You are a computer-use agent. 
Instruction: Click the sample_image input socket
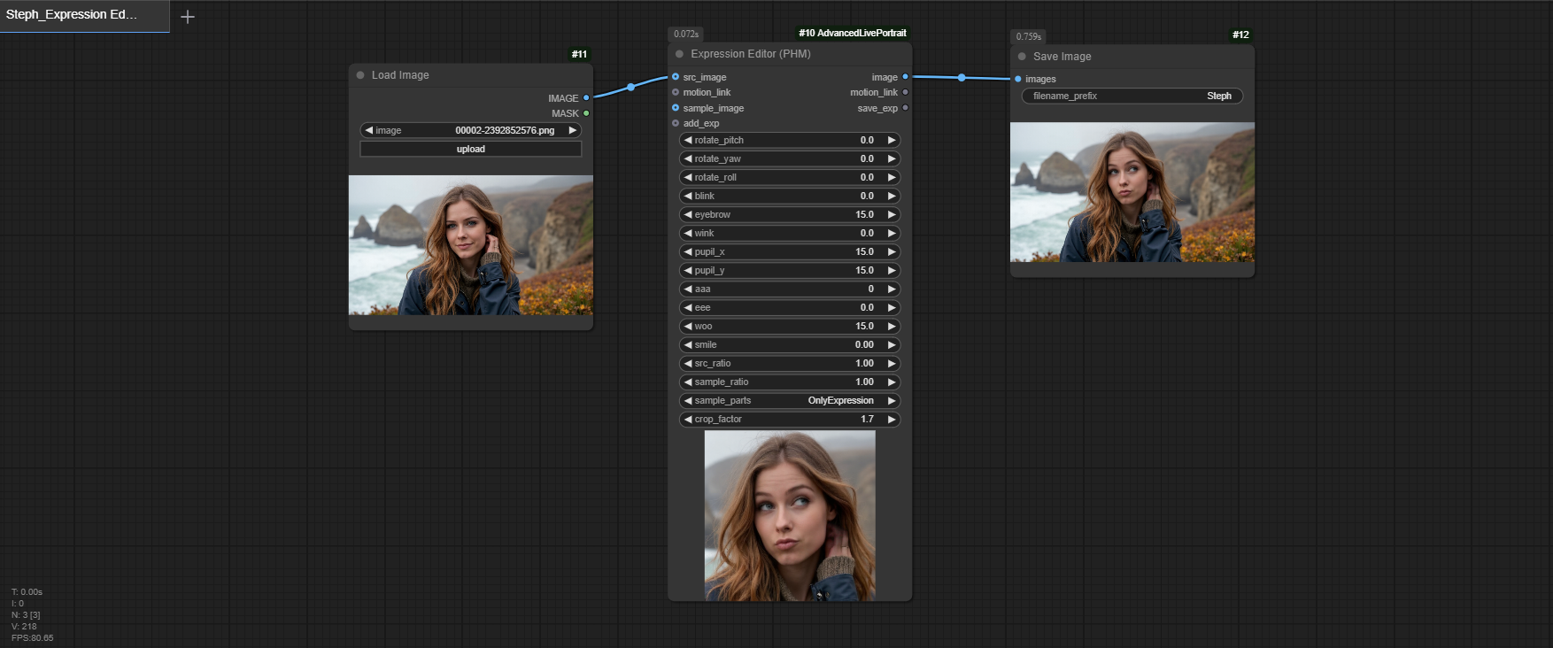(x=676, y=108)
